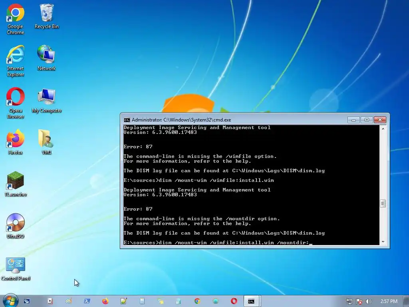The image size is (409, 307).
Task: Click the cmd.exe window title text
Action: pyautogui.click(x=181, y=120)
